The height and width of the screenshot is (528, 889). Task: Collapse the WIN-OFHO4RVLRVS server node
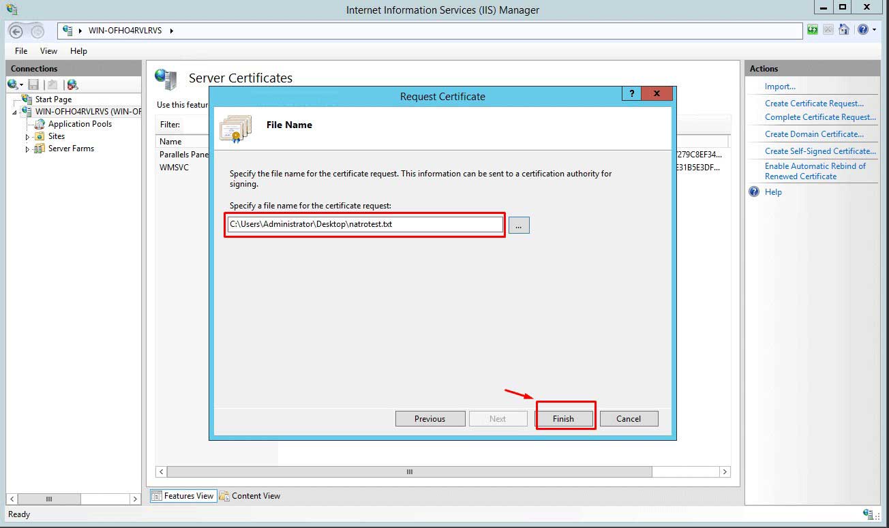(14, 112)
